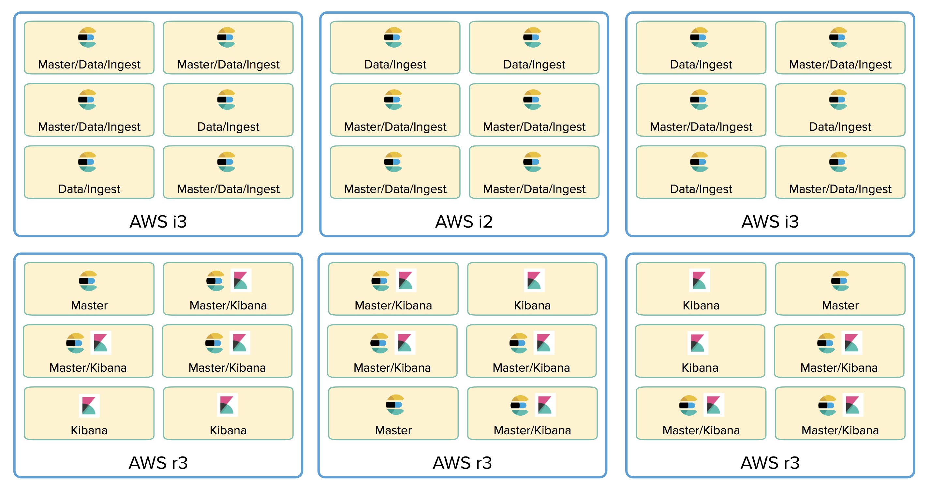Viewport: 931px width, 493px height.
Task: Select top-right "Master/Data/Ingest" label in left i3 group
Action: tap(229, 64)
